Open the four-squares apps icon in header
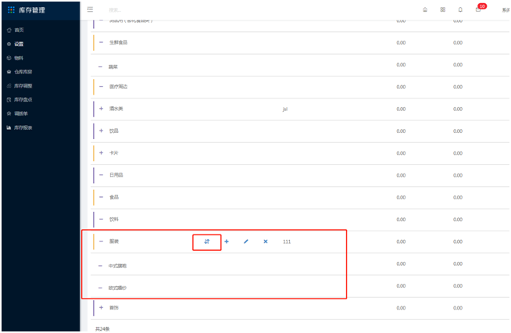This screenshot has width=511, height=333. tap(442, 9)
